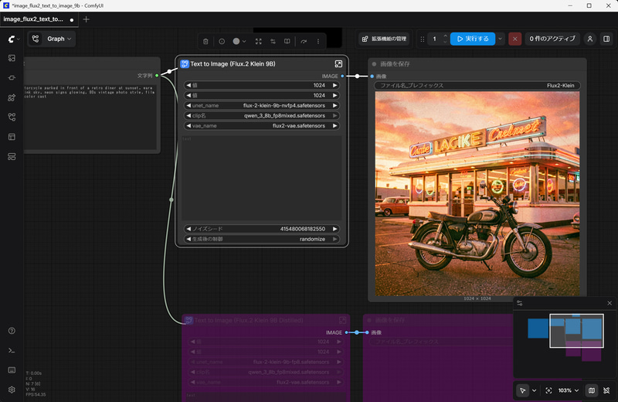618x402 pixels.
Task: Click the 拡張機能の管理 button
Action: tap(384, 39)
